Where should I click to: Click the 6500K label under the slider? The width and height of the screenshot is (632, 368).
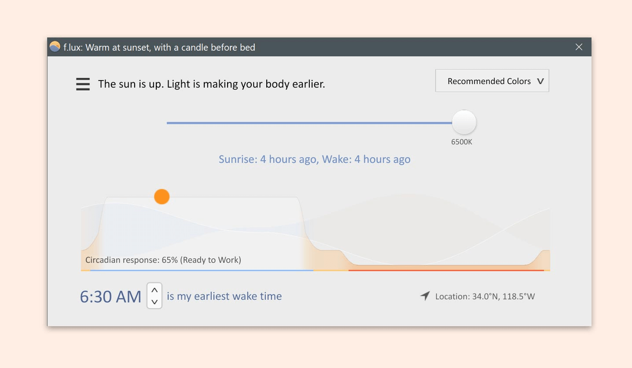tap(462, 142)
